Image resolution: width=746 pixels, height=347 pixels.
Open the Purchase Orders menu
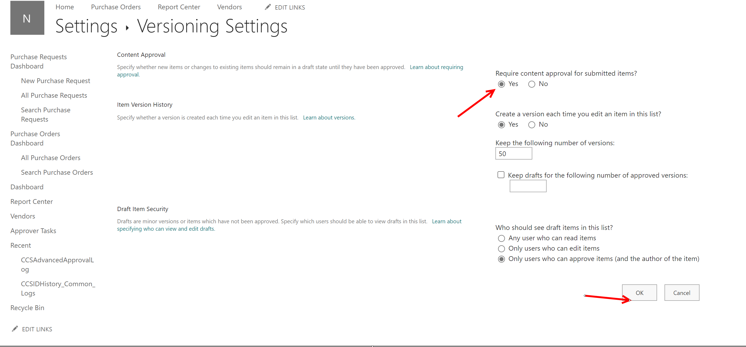(x=115, y=7)
